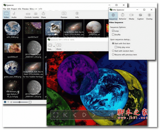Jump to first item in playback bar

(65, 115)
